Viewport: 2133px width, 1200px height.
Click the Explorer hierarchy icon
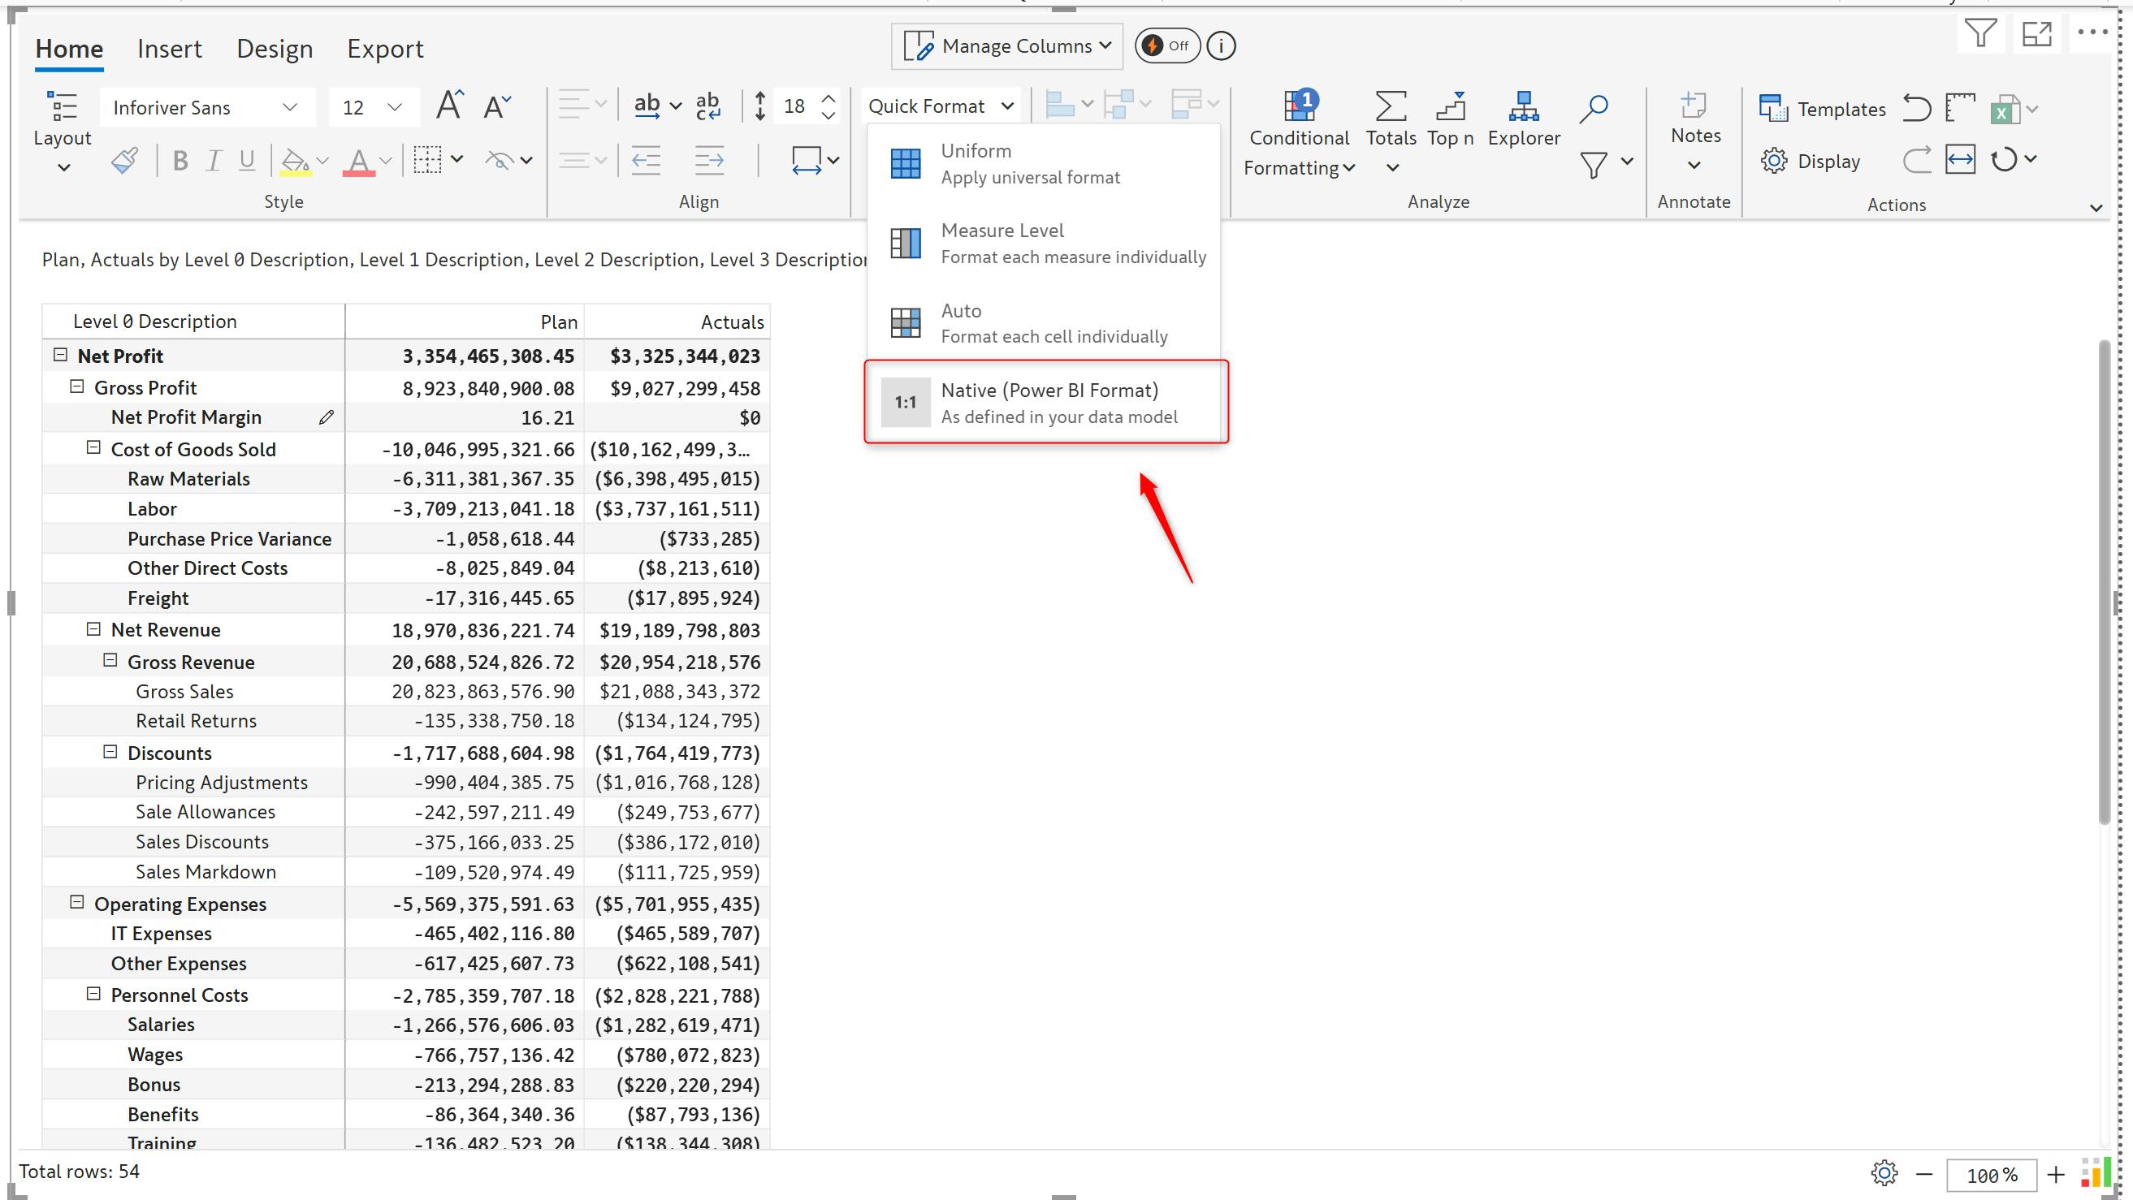coord(1523,106)
